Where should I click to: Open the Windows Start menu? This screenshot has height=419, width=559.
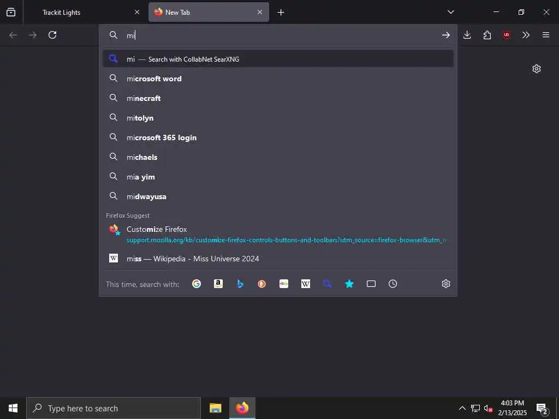[13, 408]
